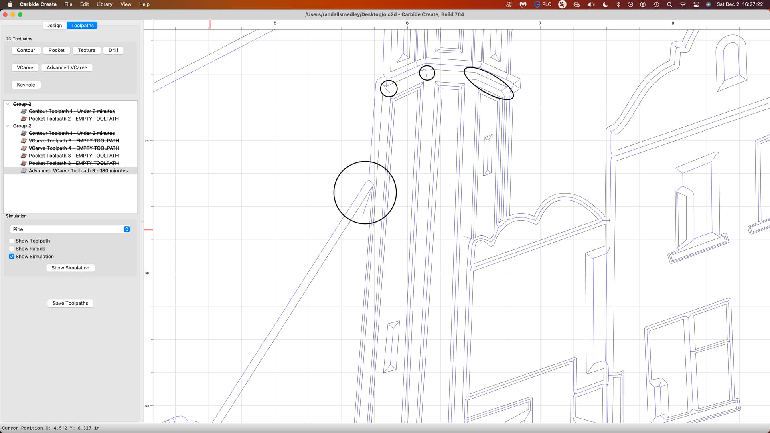Image resolution: width=770 pixels, height=433 pixels.
Task: Open the Pine material dropdown
Action: (x=70, y=229)
